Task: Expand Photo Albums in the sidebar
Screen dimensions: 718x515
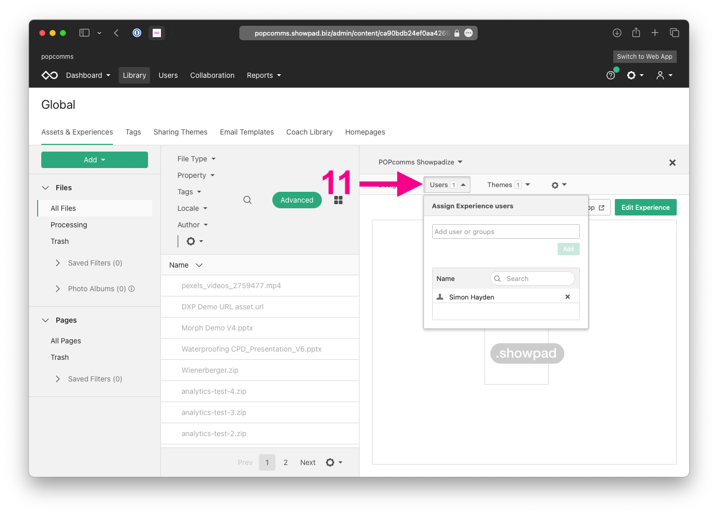Action: (58, 289)
